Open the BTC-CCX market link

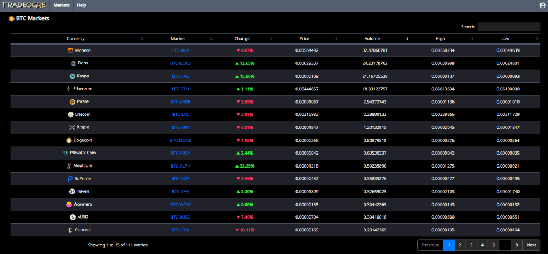181,230
